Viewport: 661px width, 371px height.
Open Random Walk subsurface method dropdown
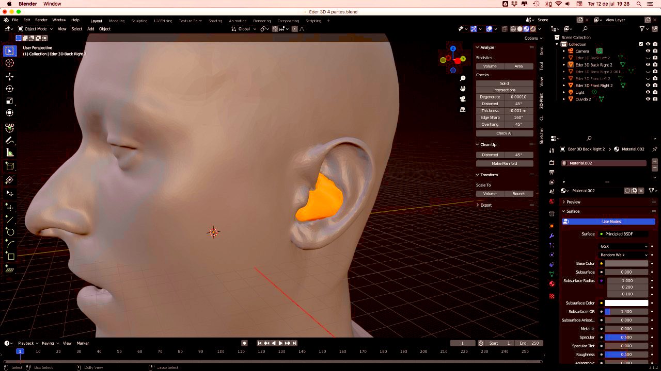(624, 255)
